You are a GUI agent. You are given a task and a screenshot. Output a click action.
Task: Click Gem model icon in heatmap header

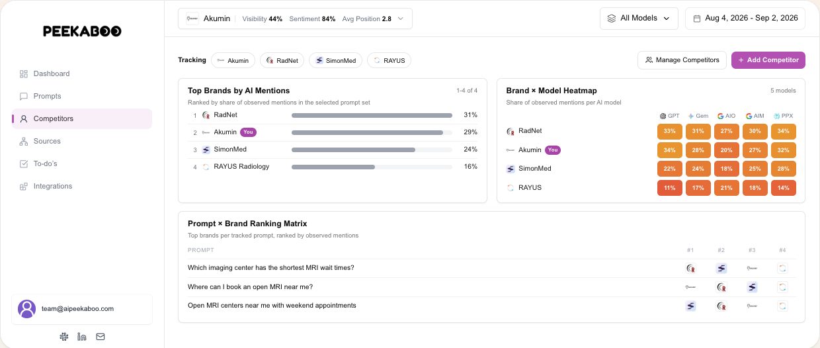click(x=691, y=116)
